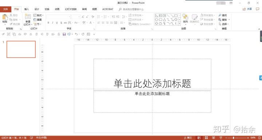Image resolution: width=262 pixels, height=140 pixels.
Task: Switch to Slide Sorter view
Action: coord(206,138)
